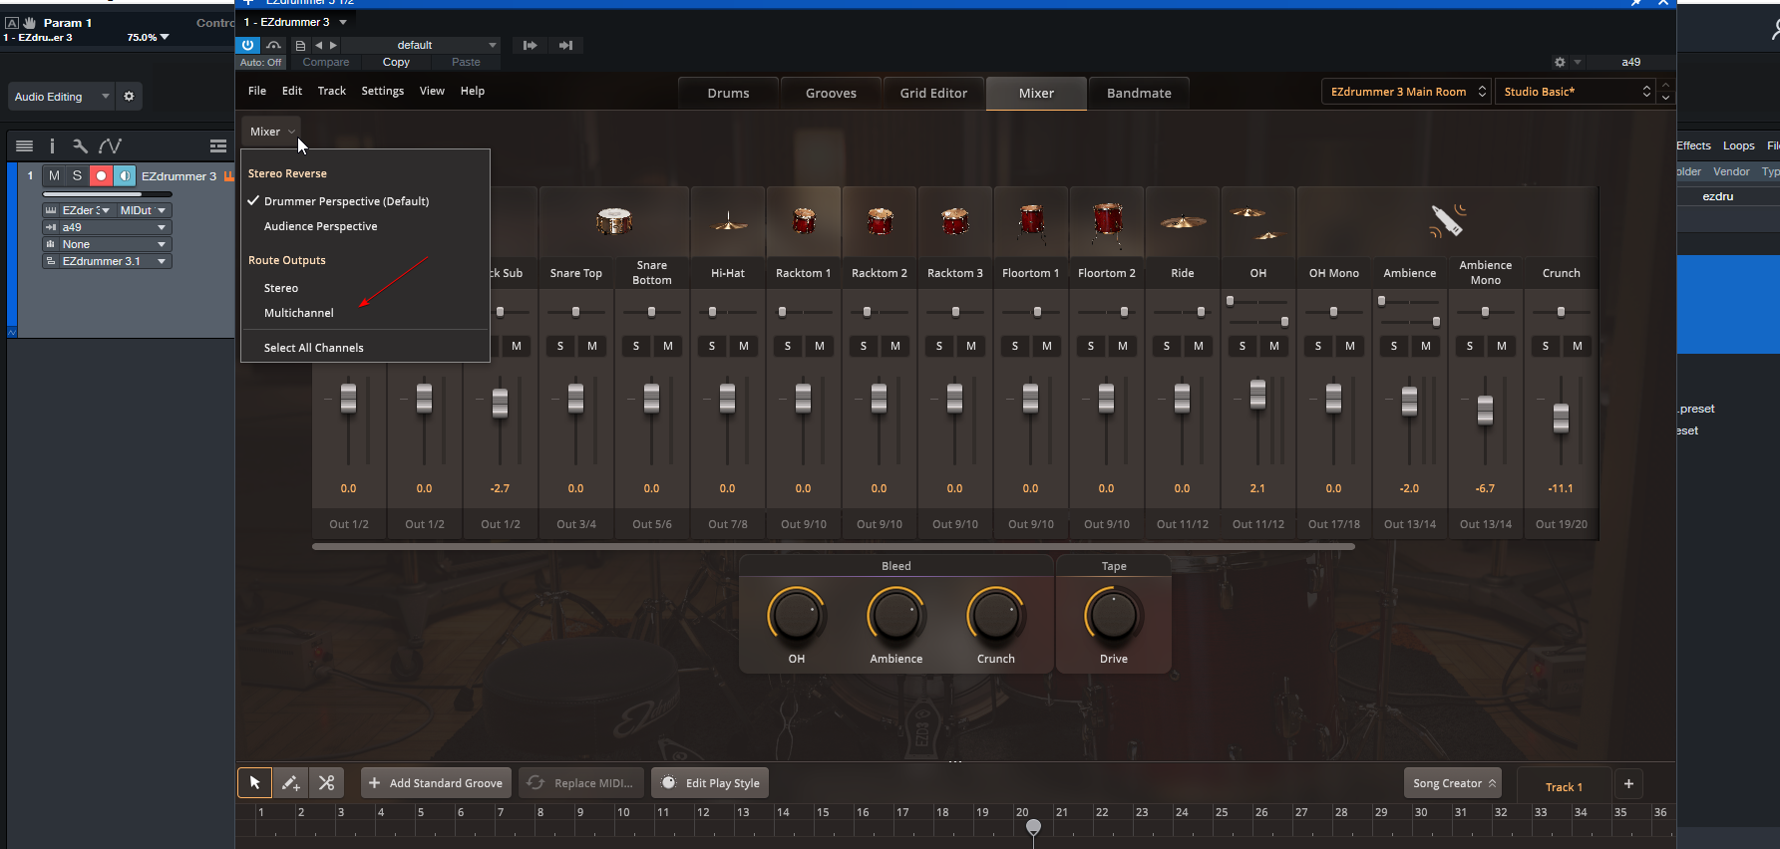
Task: Choose the pencil draw tool
Action: (x=290, y=783)
